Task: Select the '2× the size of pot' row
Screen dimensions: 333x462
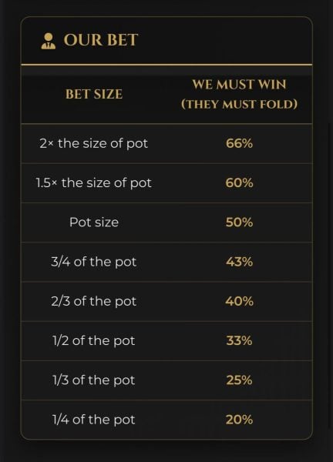Action: pos(166,143)
